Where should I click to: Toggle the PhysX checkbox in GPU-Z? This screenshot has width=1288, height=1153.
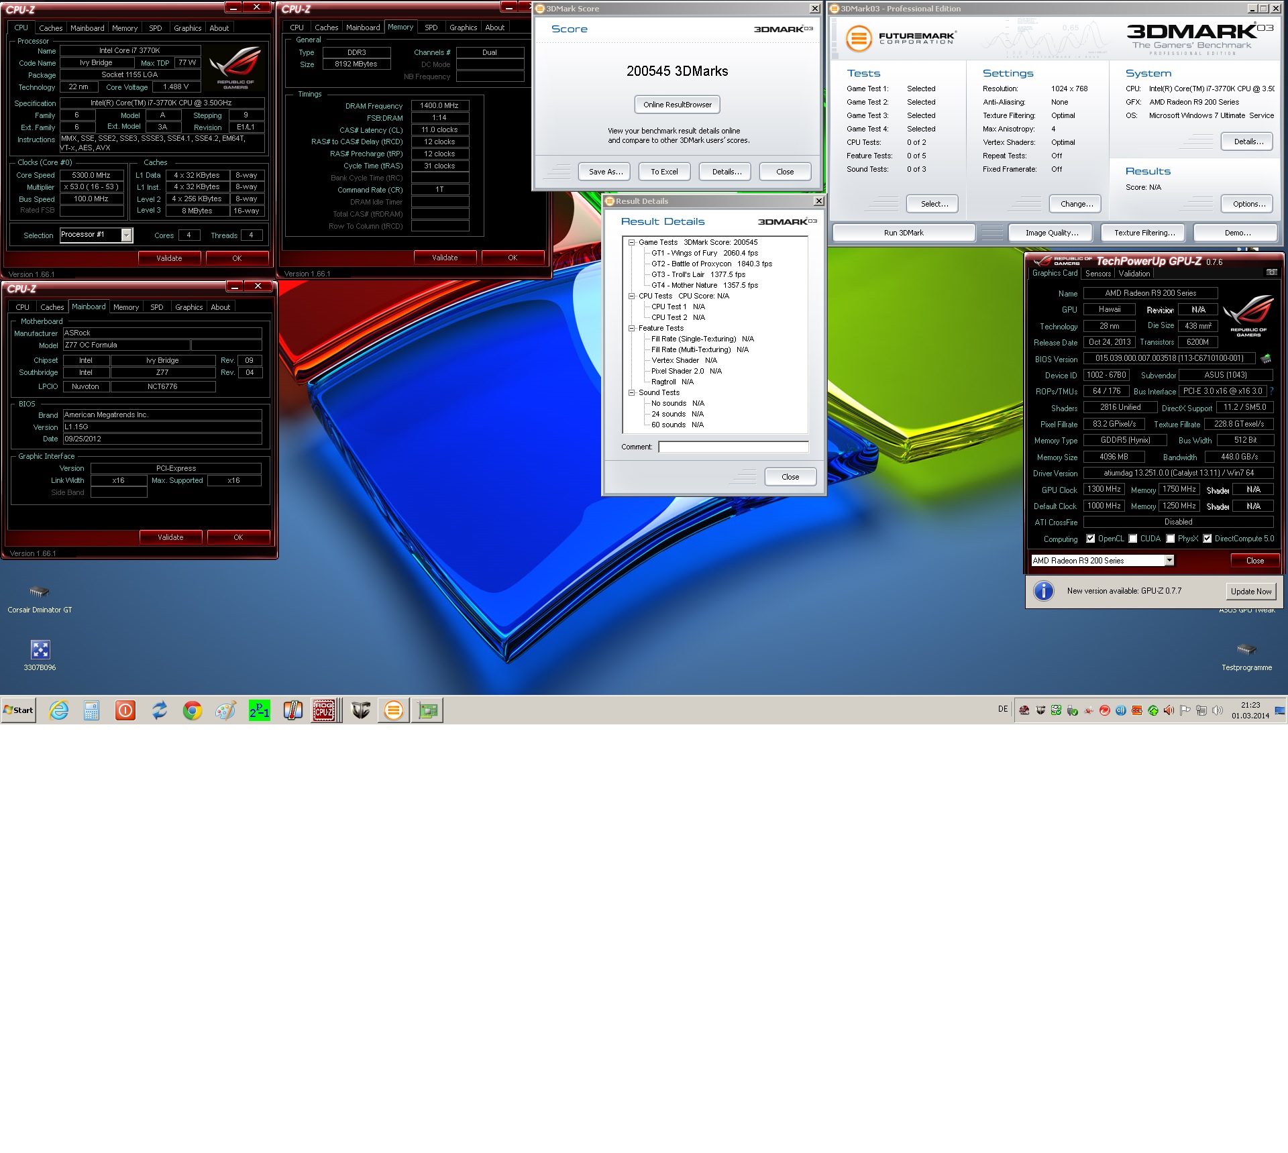click(1171, 539)
